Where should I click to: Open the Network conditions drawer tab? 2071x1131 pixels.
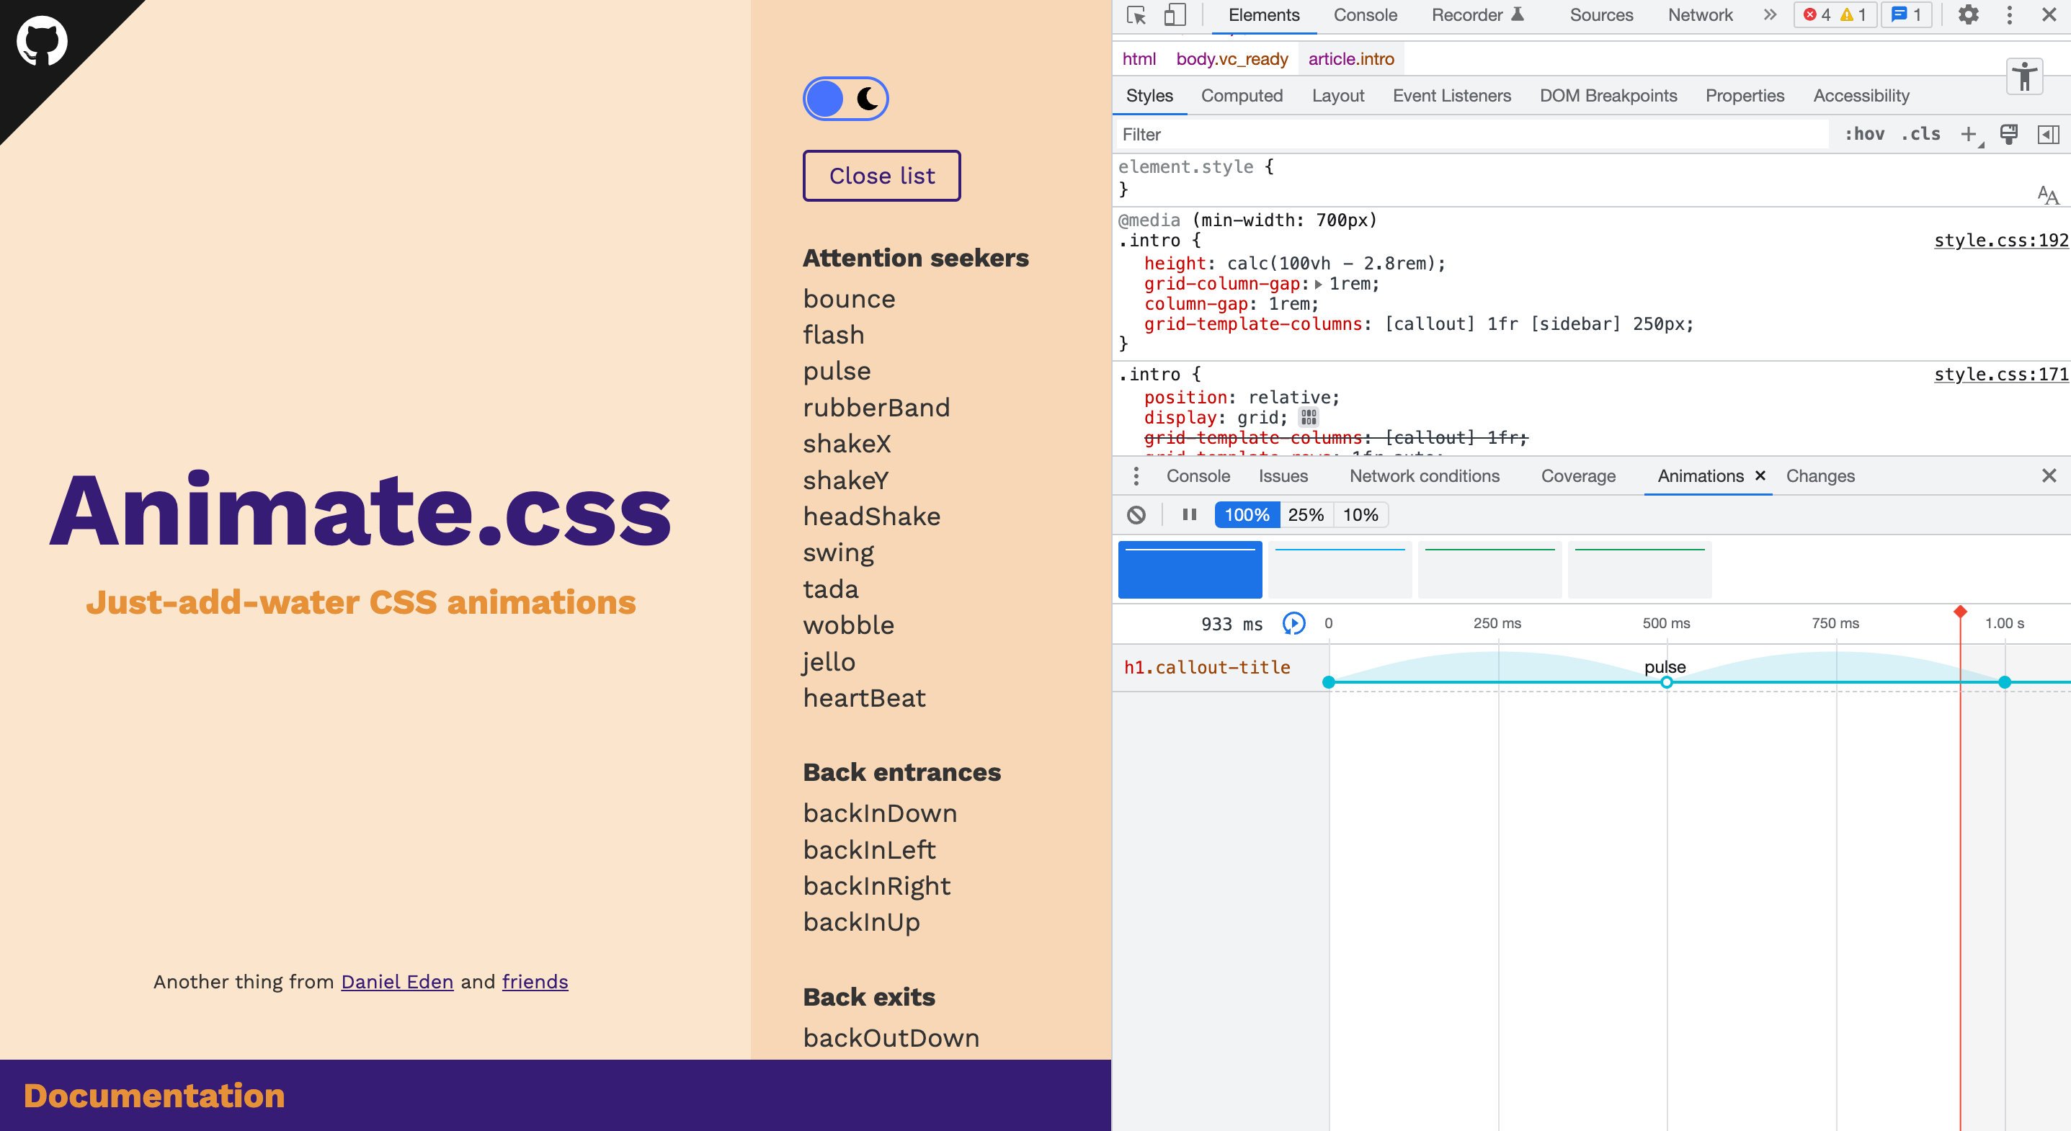1424,476
